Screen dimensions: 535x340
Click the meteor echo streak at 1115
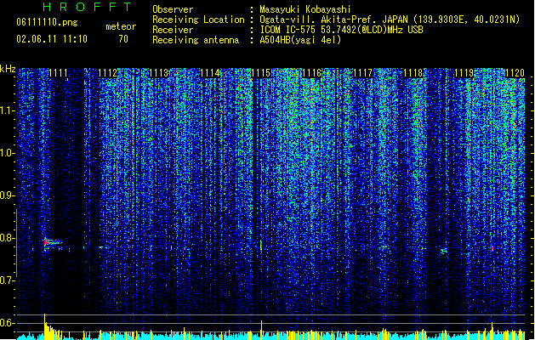[x=260, y=245]
